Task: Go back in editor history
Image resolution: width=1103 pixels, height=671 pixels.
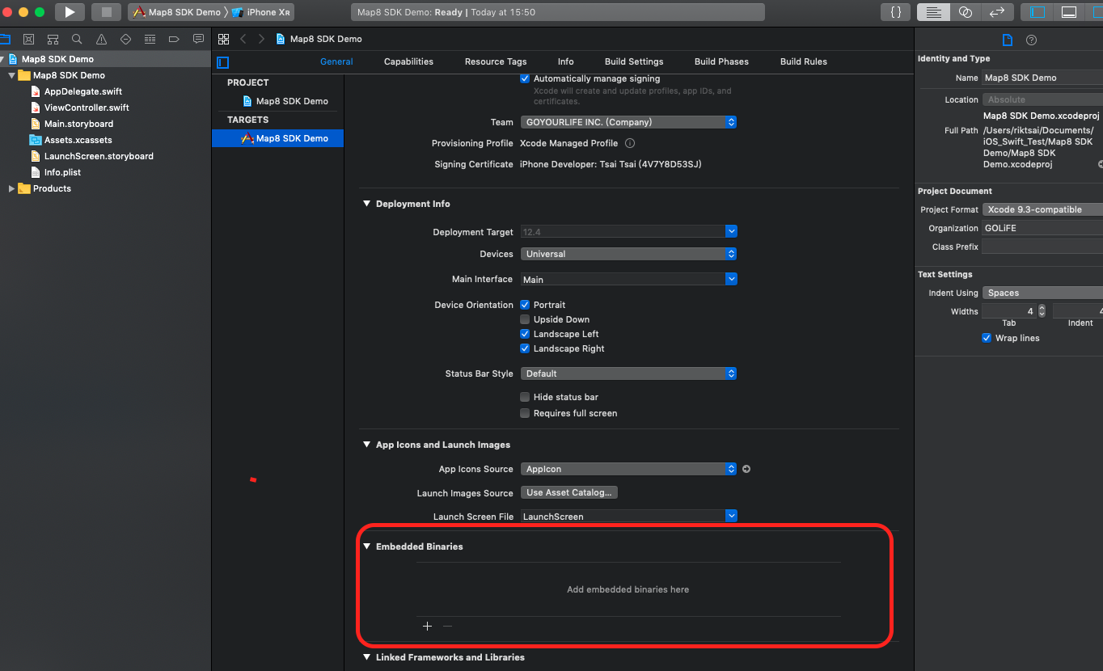Action: (243, 39)
